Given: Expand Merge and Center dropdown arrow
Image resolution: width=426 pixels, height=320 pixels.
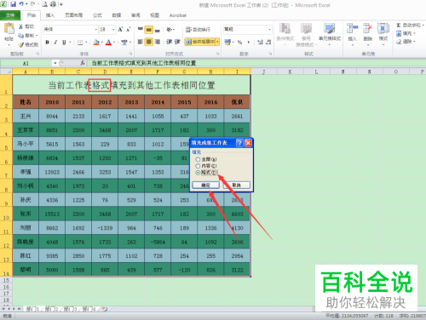Looking at the screenshot, I should tap(217, 42).
